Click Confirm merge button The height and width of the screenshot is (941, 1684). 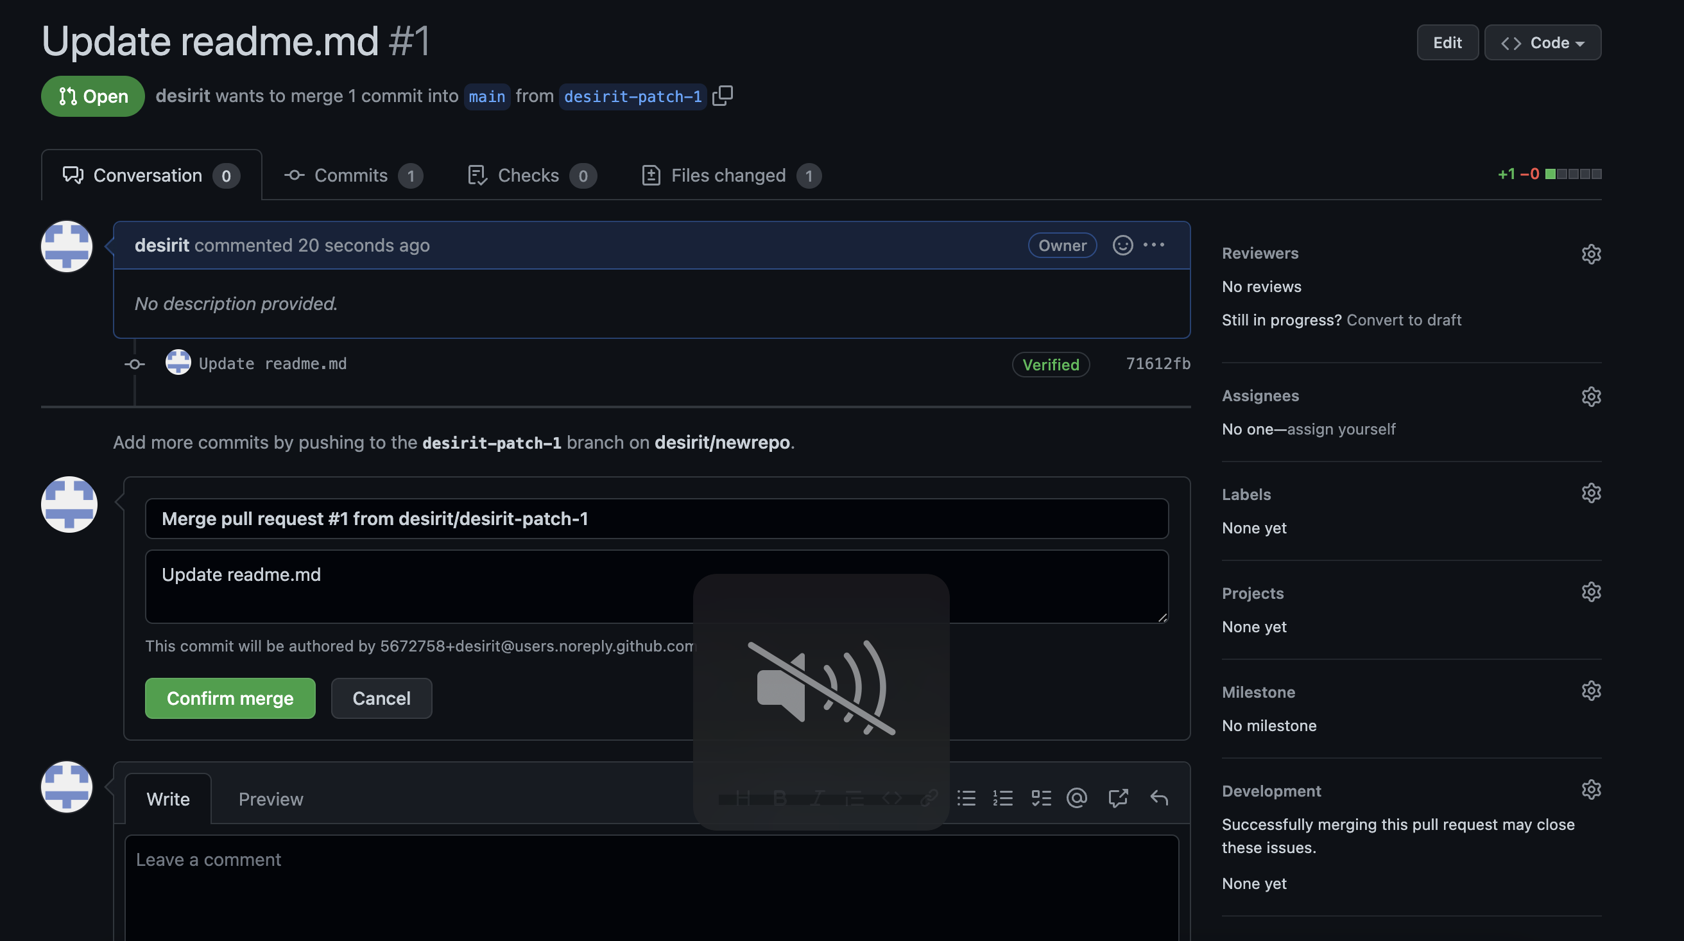pos(230,698)
